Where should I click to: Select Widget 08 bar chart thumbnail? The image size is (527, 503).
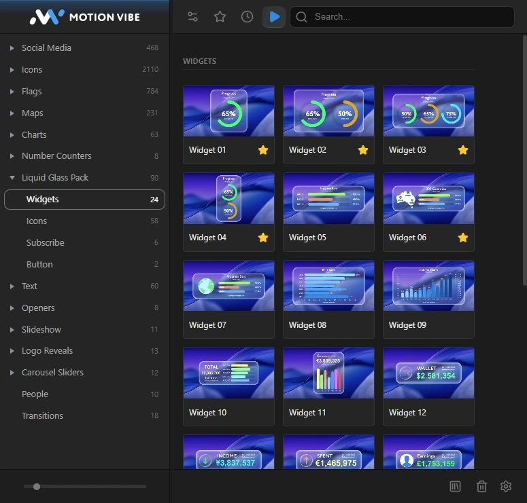pyautogui.click(x=328, y=286)
